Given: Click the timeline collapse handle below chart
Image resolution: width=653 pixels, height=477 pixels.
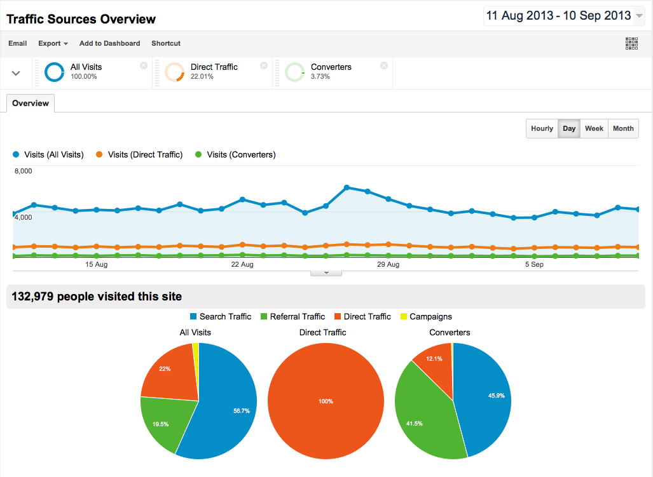Looking at the screenshot, I should 326,273.
